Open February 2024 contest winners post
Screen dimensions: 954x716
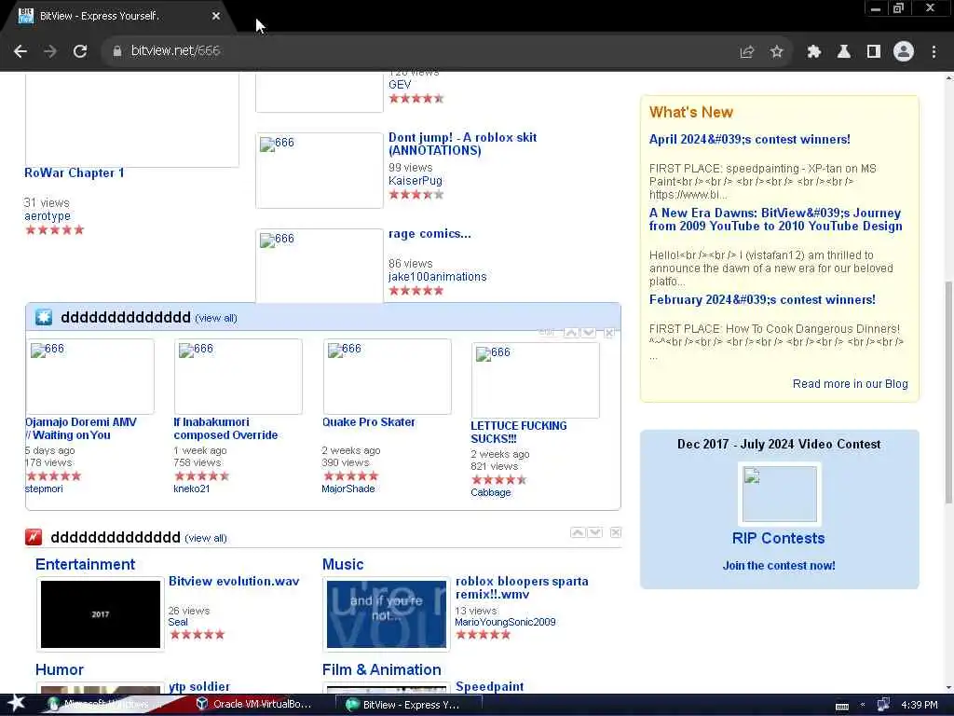762,299
